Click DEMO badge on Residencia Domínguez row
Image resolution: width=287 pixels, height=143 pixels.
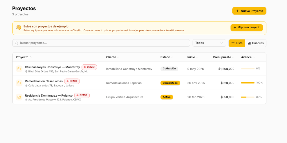tap(82, 95)
